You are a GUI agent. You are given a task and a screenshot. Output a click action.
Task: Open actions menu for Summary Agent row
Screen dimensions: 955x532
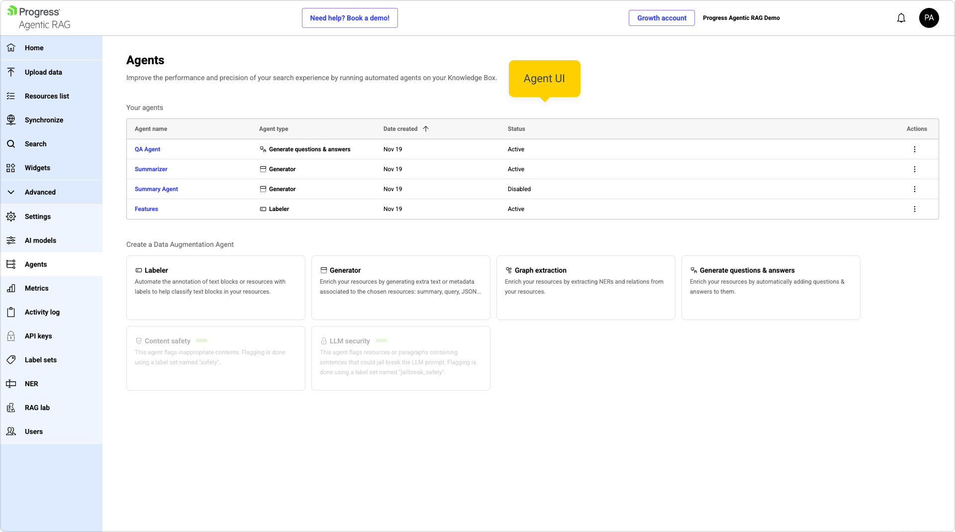[x=914, y=189]
